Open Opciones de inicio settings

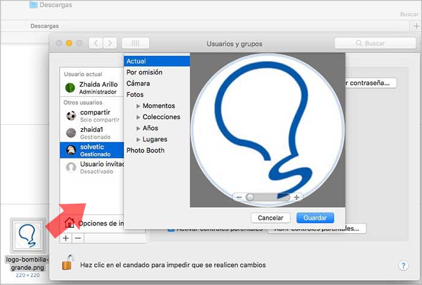[94, 223]
